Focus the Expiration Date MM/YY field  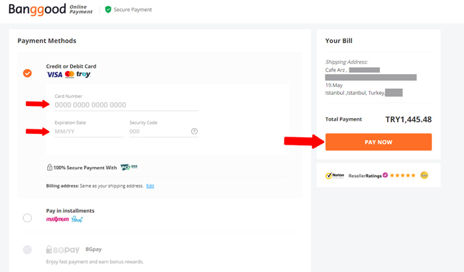pos(88,131)
